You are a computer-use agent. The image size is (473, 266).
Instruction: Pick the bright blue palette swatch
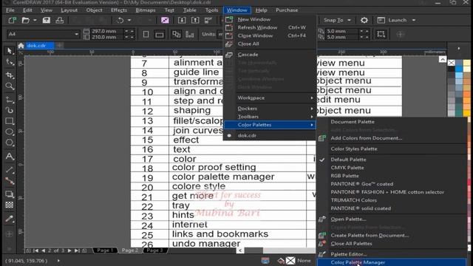point(459,69)
